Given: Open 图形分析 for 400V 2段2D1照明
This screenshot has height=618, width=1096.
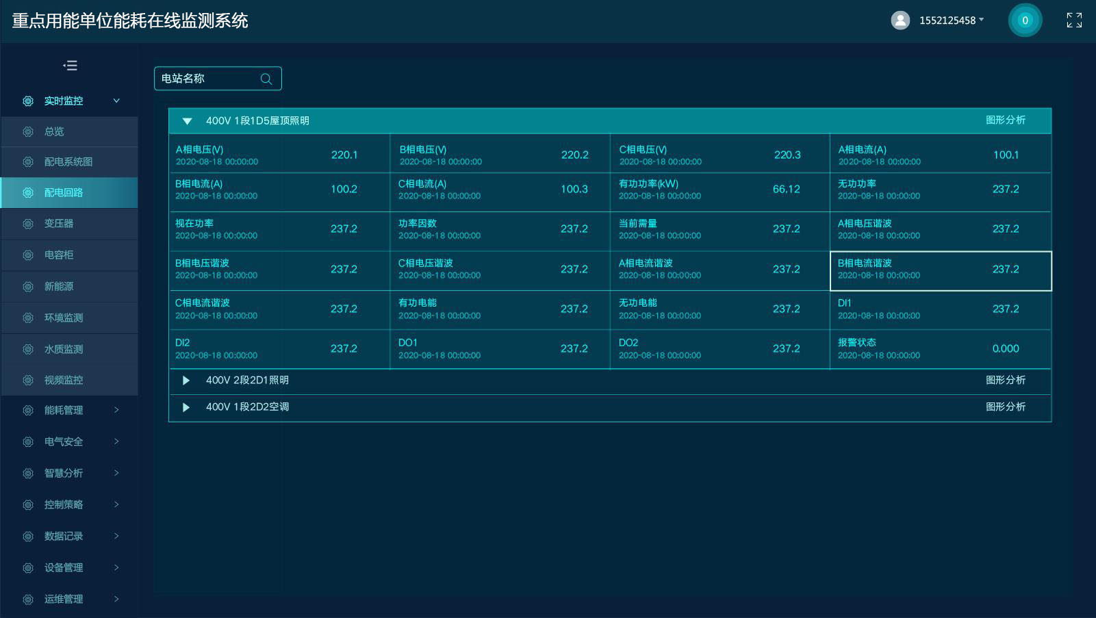Looking at the screenshot, I should [x=1005, y=381].
